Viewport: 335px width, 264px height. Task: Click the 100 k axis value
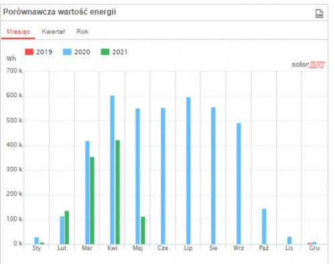point(15,219)
